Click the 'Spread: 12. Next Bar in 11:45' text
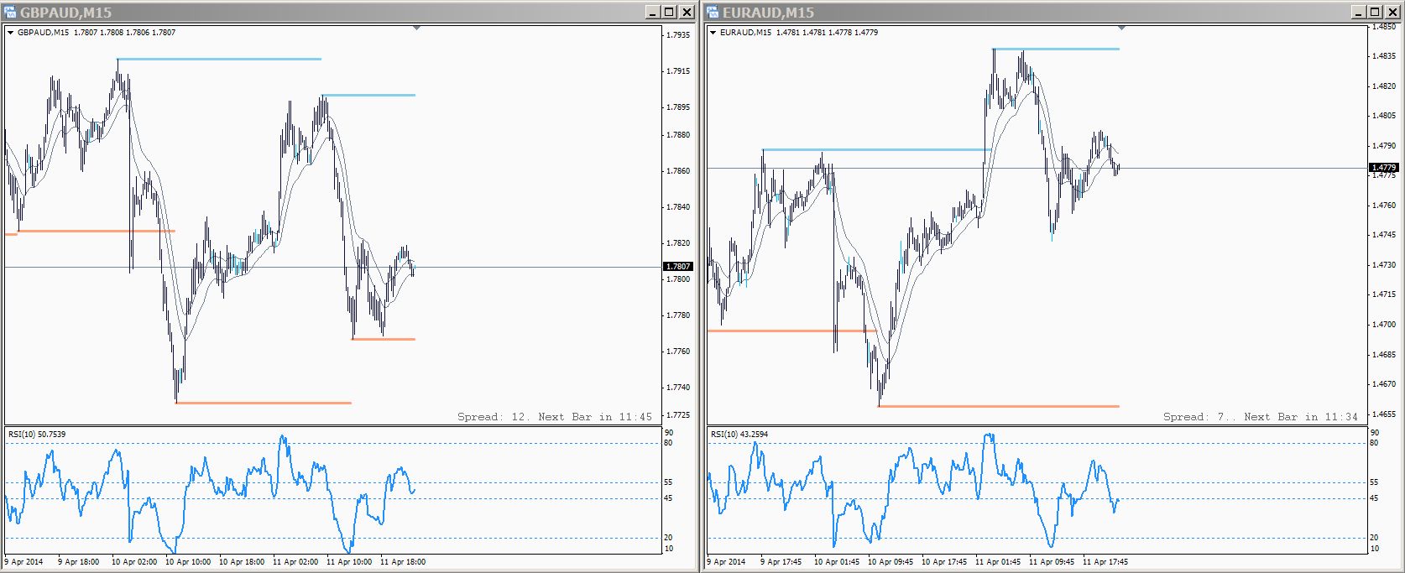The width and height of the screenshot is (1405, 573). [x=555, y=417]
